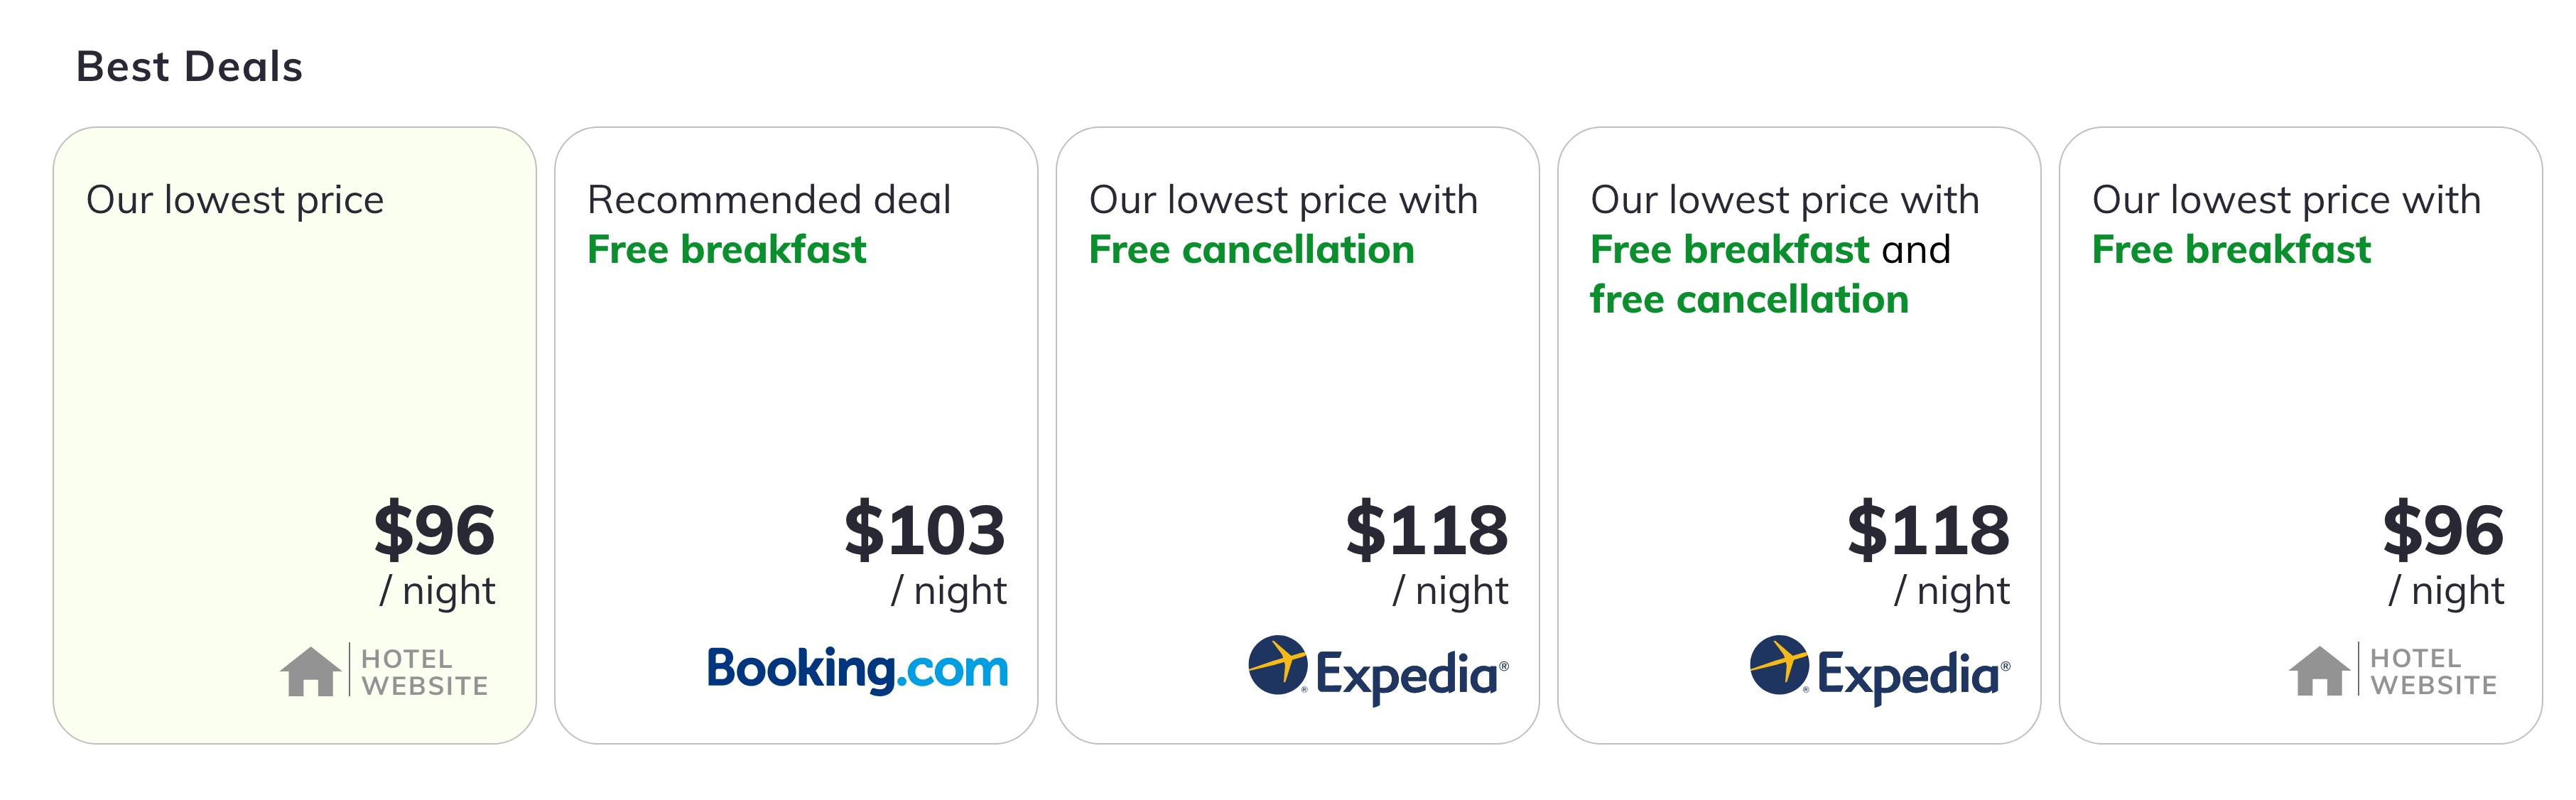Click the Best Deals heading
Viewport: 2576px width, 800px height.
pyautogui.click(x=189, y=67)
